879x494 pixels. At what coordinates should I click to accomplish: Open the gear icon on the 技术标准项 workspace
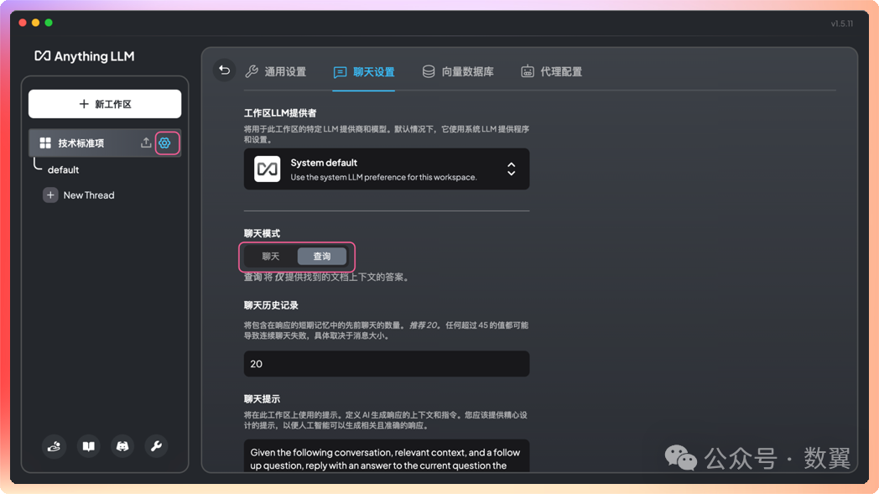(165, 143)
